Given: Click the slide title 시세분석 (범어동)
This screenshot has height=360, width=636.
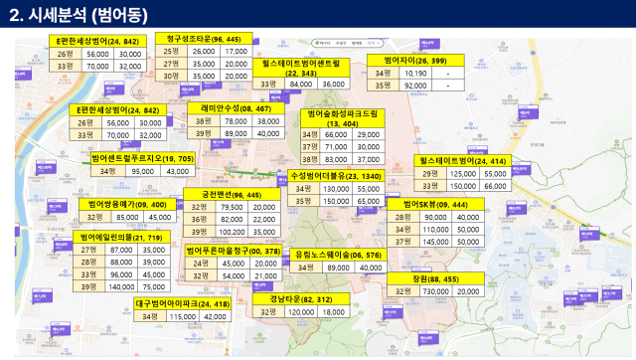Looking at the screenshot, I should (x=79, y=15).
